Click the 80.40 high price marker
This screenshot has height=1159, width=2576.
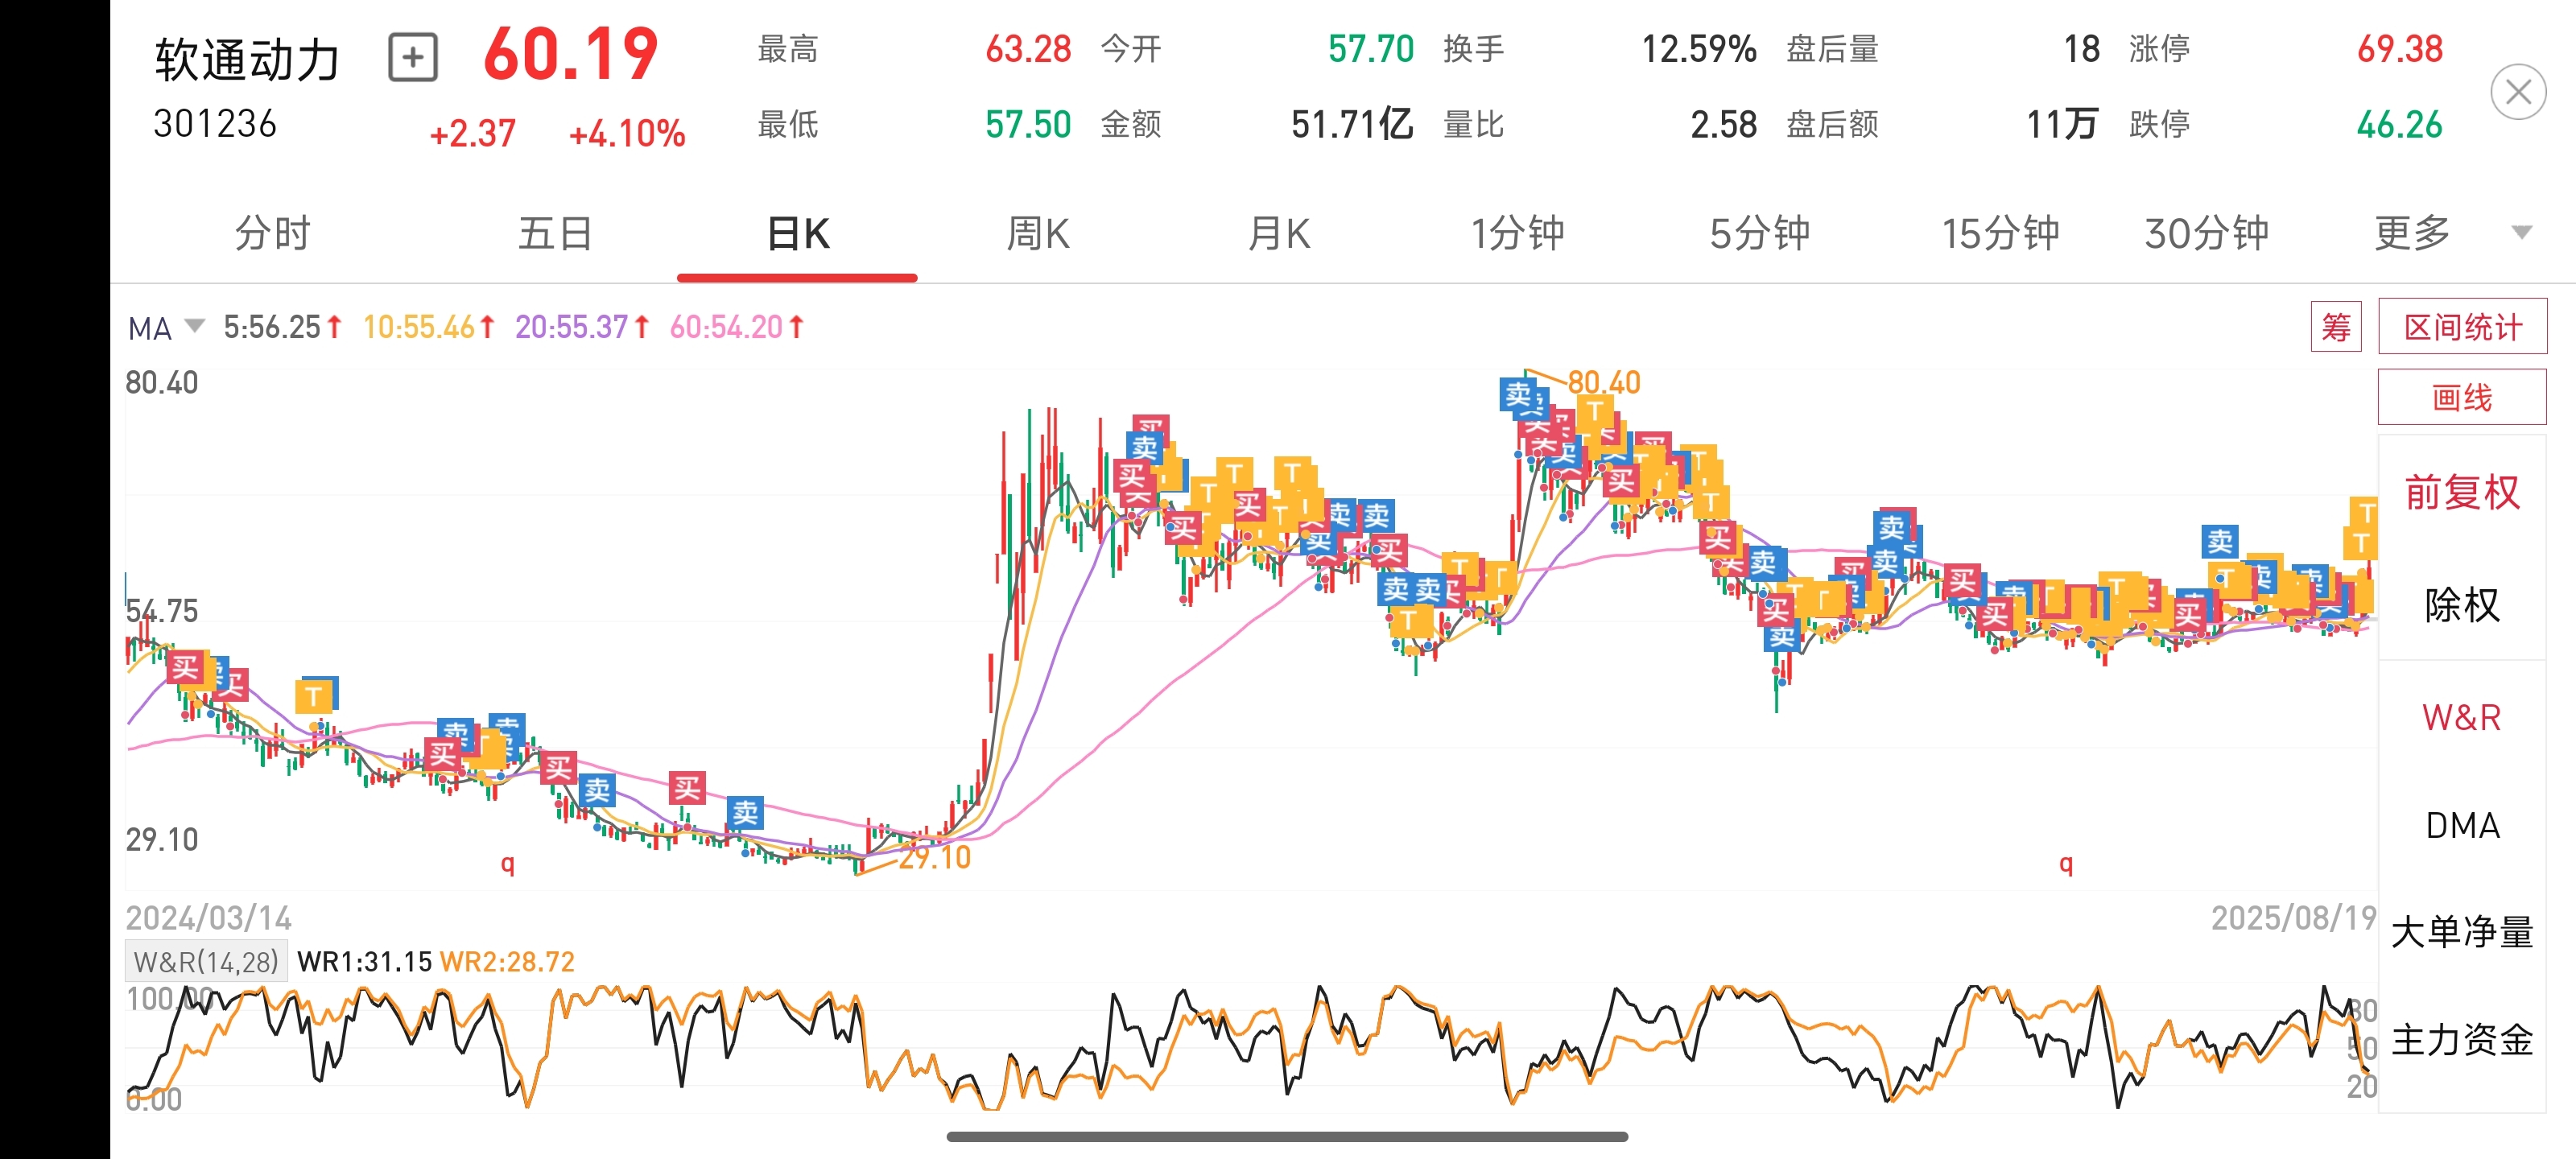[x=1603, y=382]
